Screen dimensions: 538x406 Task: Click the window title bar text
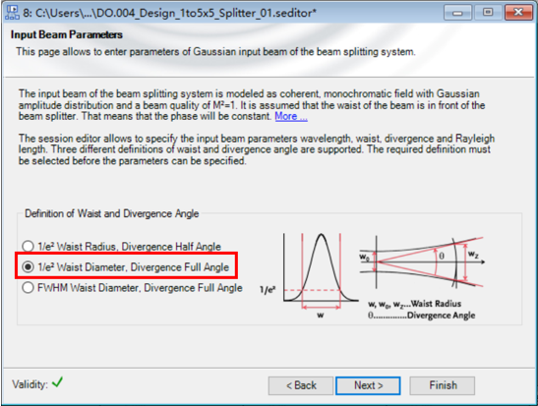coord(169,13)
